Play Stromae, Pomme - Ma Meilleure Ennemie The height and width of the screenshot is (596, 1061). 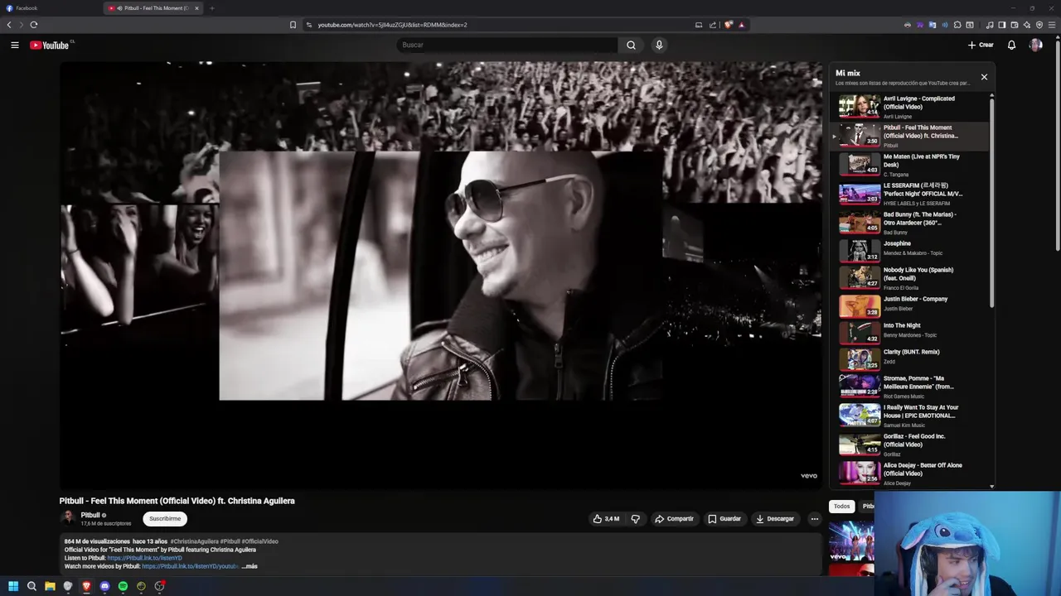(x=909, y=387)
